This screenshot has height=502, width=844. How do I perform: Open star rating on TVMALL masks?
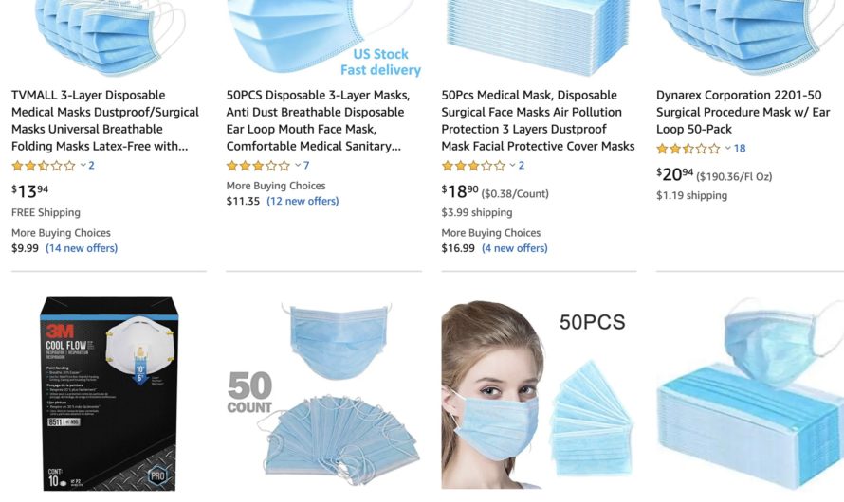pyautogui.click(x=44, y=166)
